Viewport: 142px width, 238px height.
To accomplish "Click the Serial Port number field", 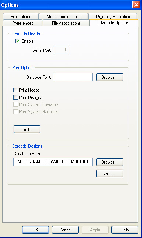I will point(60,50).
